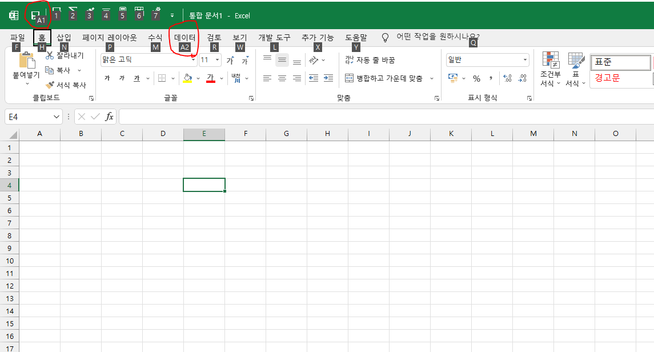Image resolution: width=654 pixels, height=352 pixels.
Task: Open the E4 name box dropdown arrow
Action: [57, 117]
